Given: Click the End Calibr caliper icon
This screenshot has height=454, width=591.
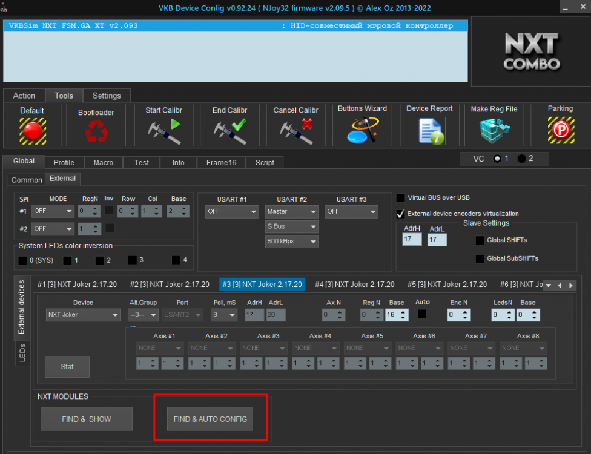Looking at the screenshot, I should [229, 130].
